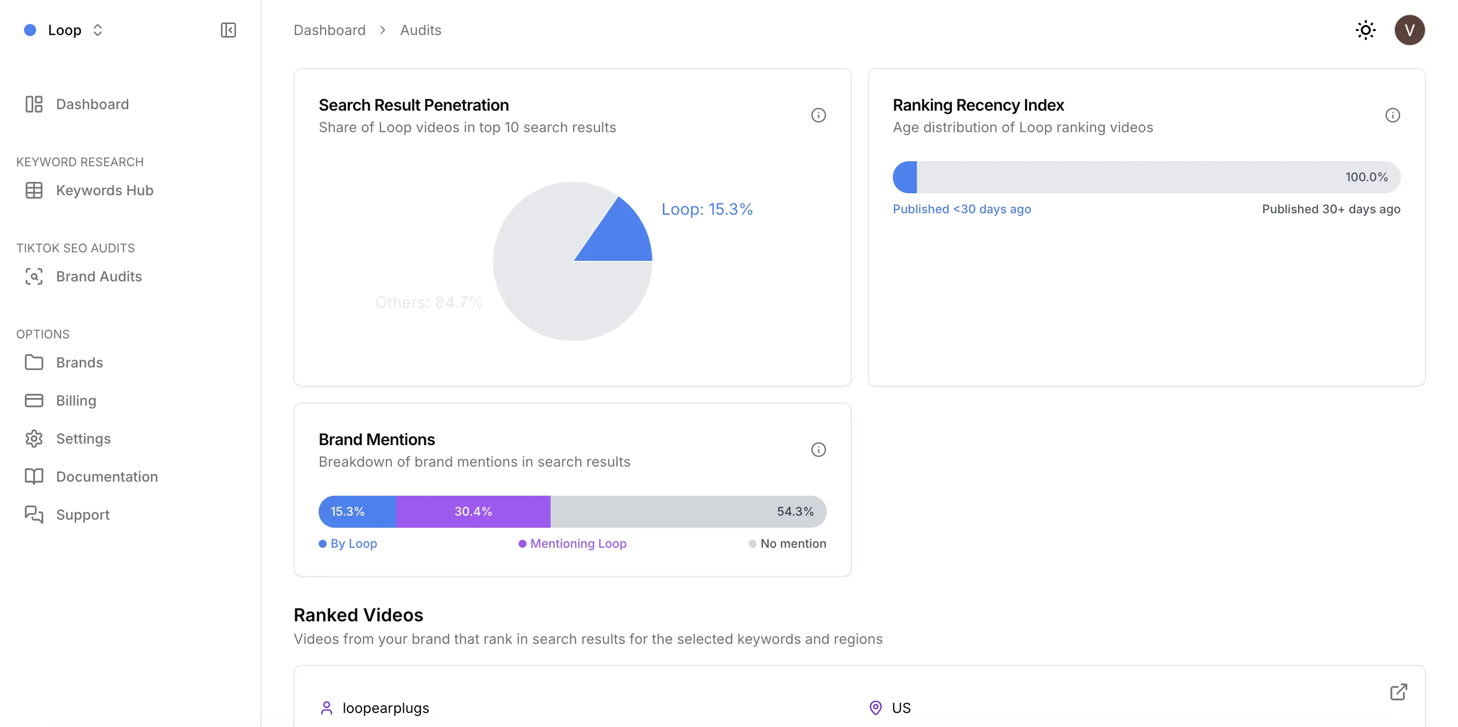Show info for Search Result Penetration
Viewport: 1458px width, 727px height.
(818, 116)
